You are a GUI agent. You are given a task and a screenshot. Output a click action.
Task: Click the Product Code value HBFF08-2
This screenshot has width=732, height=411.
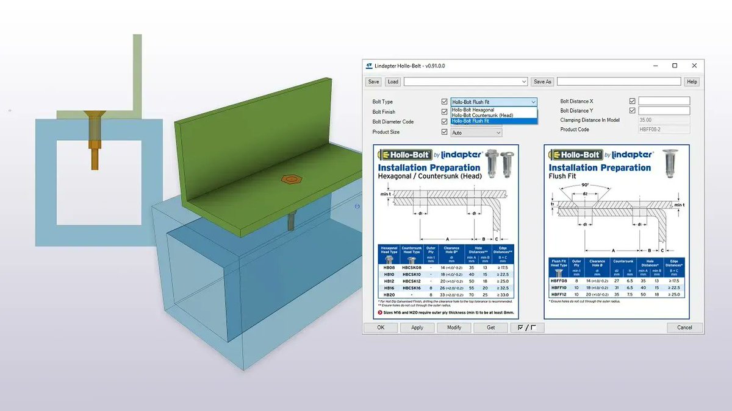point(664,130)
